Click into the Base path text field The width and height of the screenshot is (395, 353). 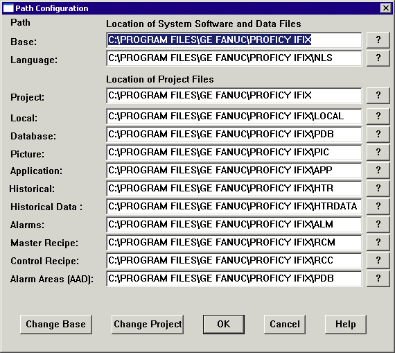[x=234, y=40]
